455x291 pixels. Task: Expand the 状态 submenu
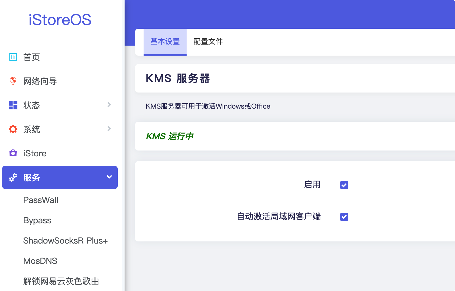tap(109, 105)
